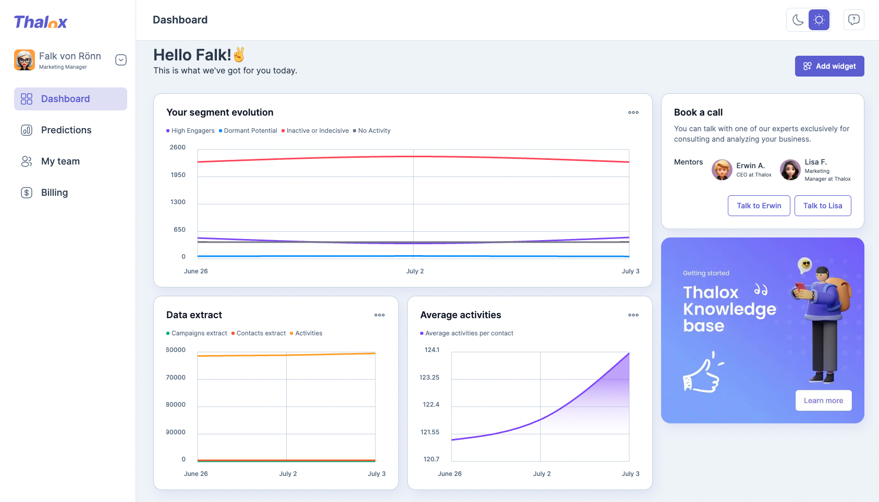The height and width of the screenshot is (502, 879).
Task: Open the Predictions page via chart icon
Action: tap(26, 130)
